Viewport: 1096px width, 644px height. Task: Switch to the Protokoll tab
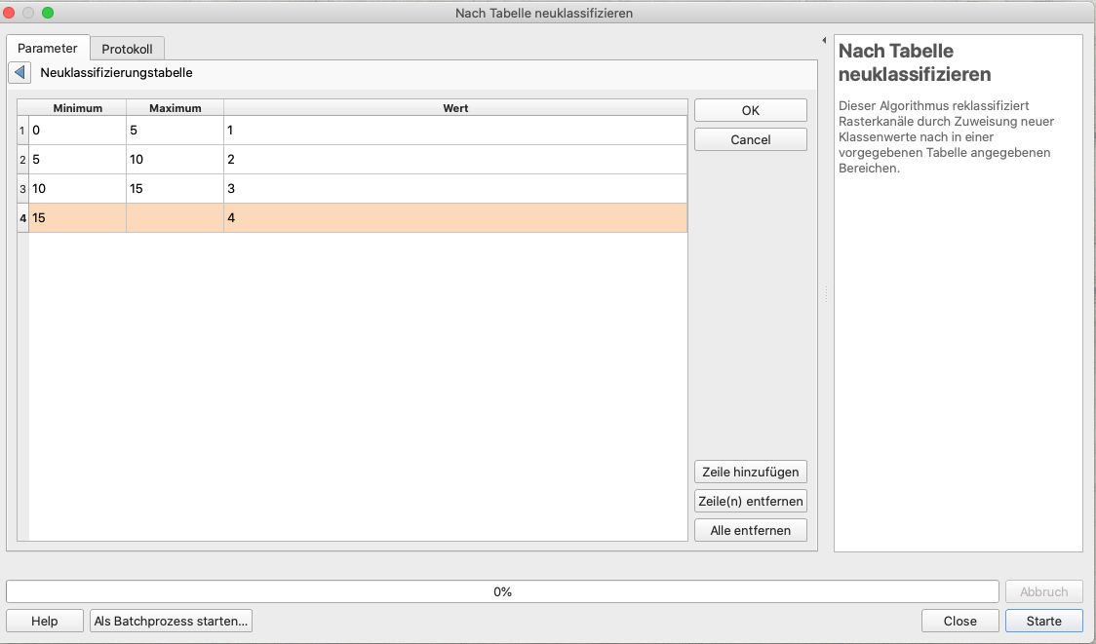tap(127, 49)
